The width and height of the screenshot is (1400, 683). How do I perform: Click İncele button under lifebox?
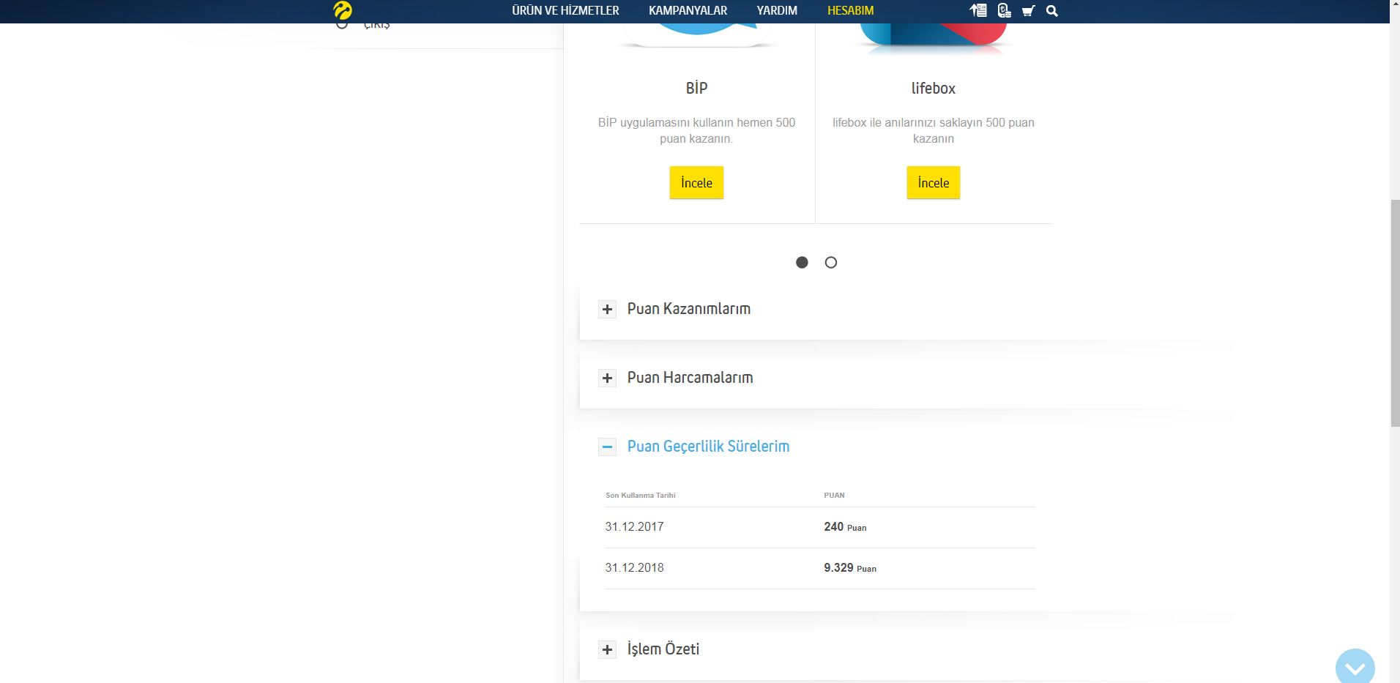pyautogui.click(x=934, y=183)
